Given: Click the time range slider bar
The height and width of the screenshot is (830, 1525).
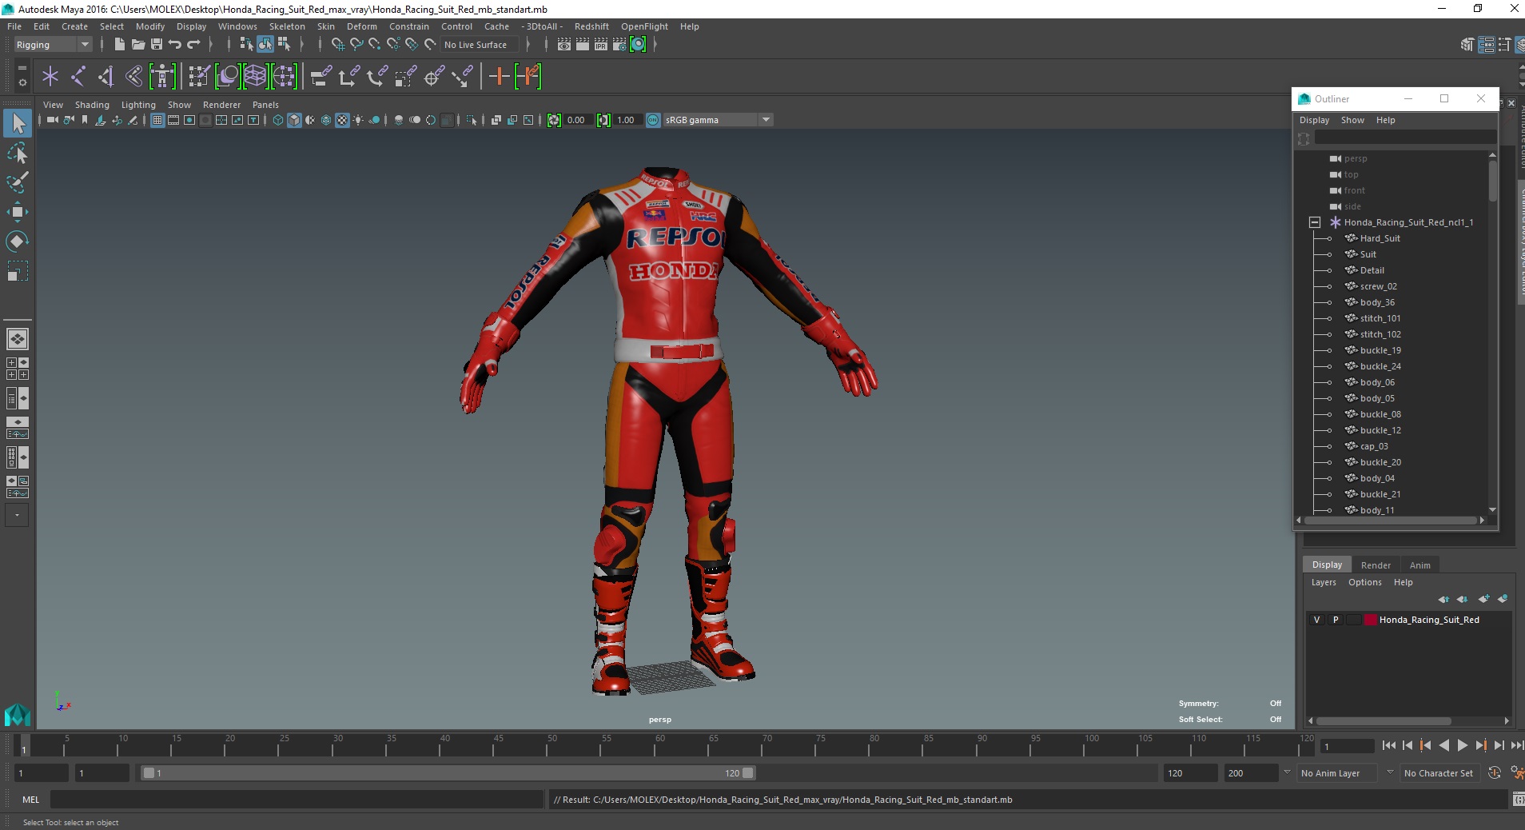Looking at the screenshot, I should point(448,773).
